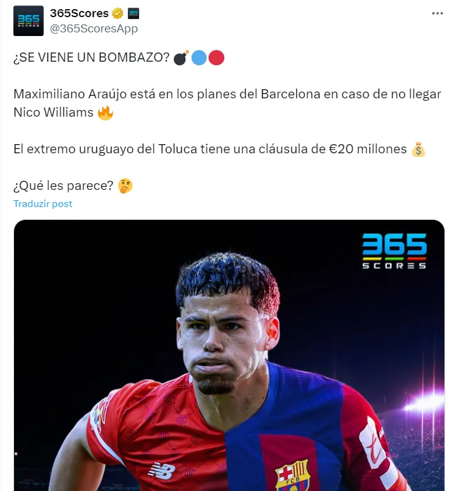The height and width of the screenshot is (491, 453).
Task: Click the blue circle emoji
Action: [x=199, y=57]
